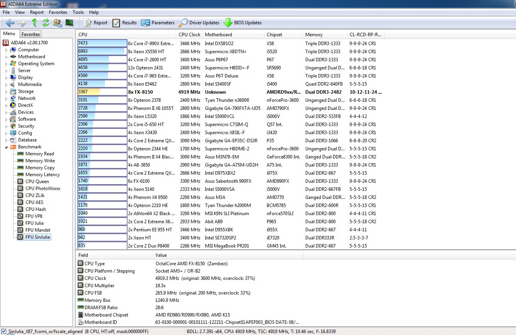Expand the Devices tree node
516x335 pixels.
(x=6, y=112)
